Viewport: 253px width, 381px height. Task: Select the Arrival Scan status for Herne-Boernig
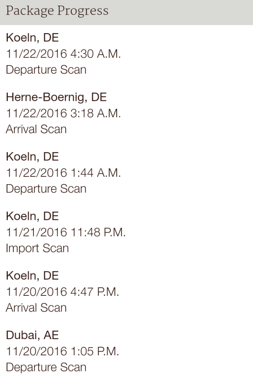click(x=36, y=129)
